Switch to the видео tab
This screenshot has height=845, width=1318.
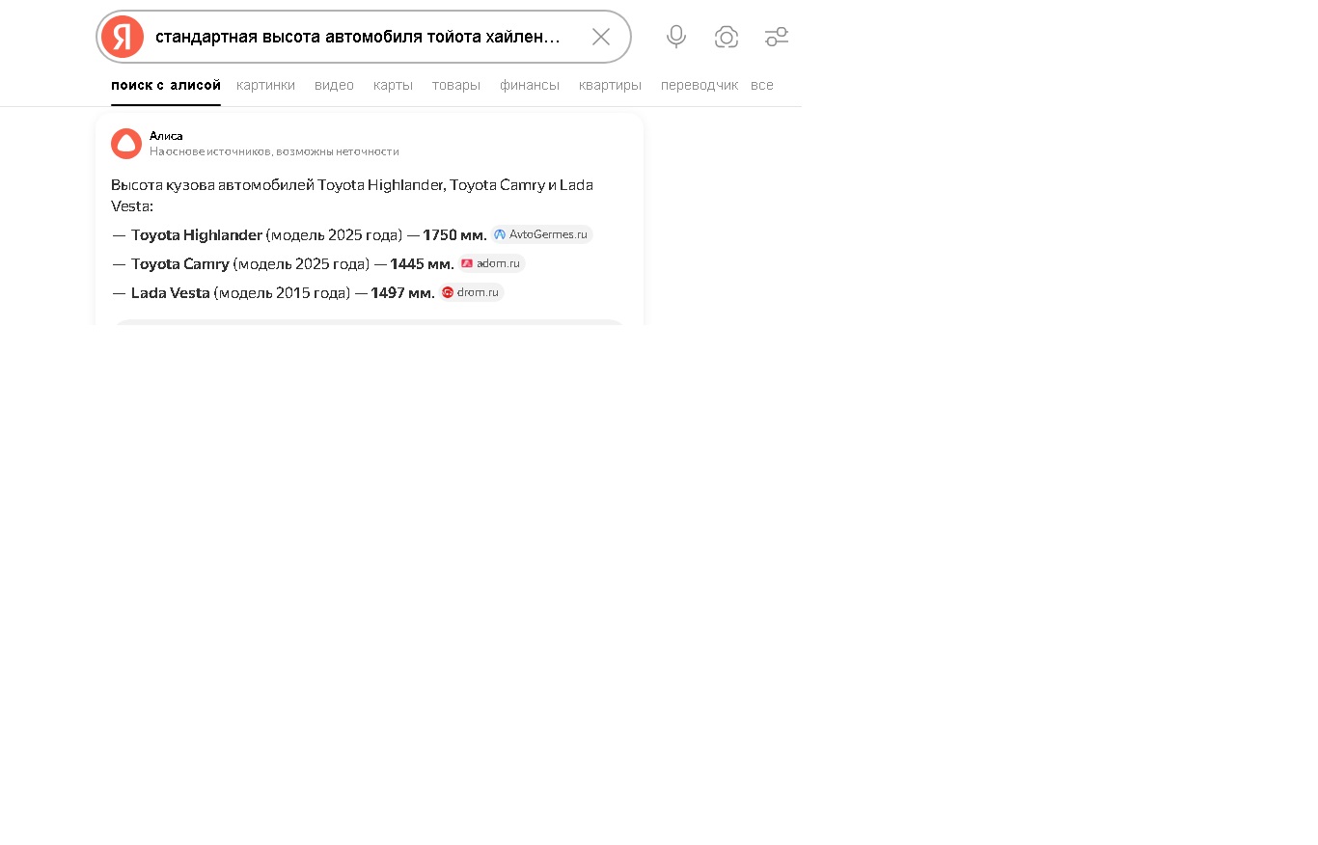tap(334, 85)
